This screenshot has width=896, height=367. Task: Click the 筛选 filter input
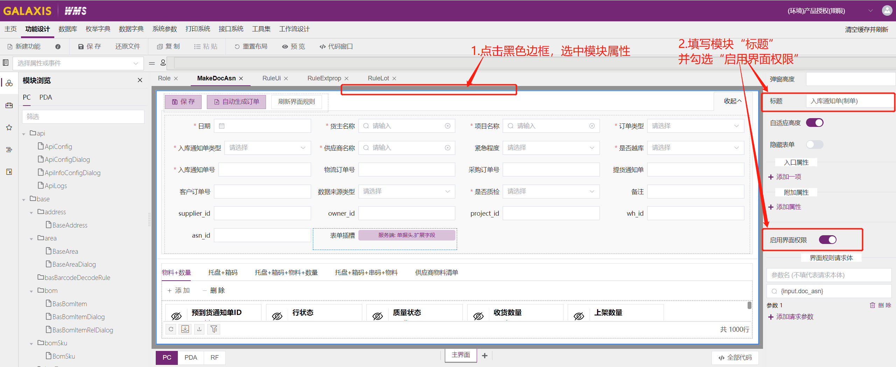pyautogui.click(x=83, y=116)
